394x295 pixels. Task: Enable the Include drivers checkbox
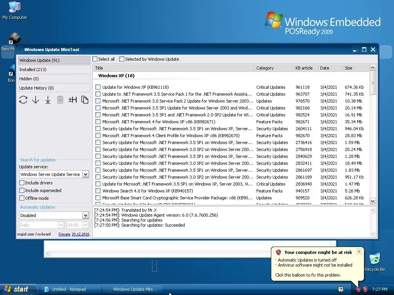[22, 182]
